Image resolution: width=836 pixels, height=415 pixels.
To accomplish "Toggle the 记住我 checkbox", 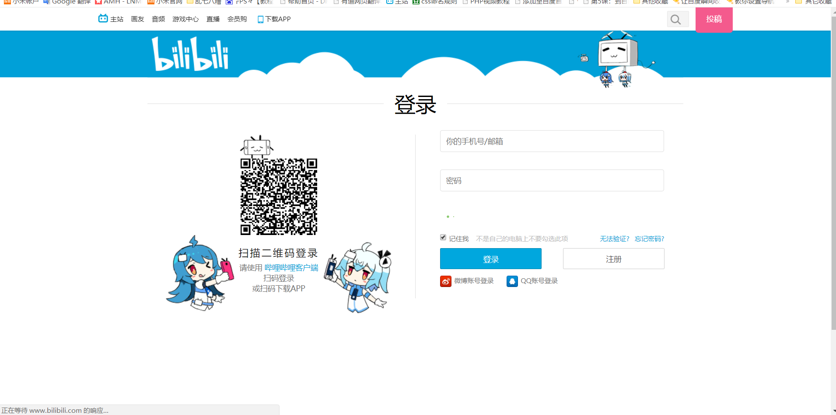I will pyautogui.click(x=443, y=237).
